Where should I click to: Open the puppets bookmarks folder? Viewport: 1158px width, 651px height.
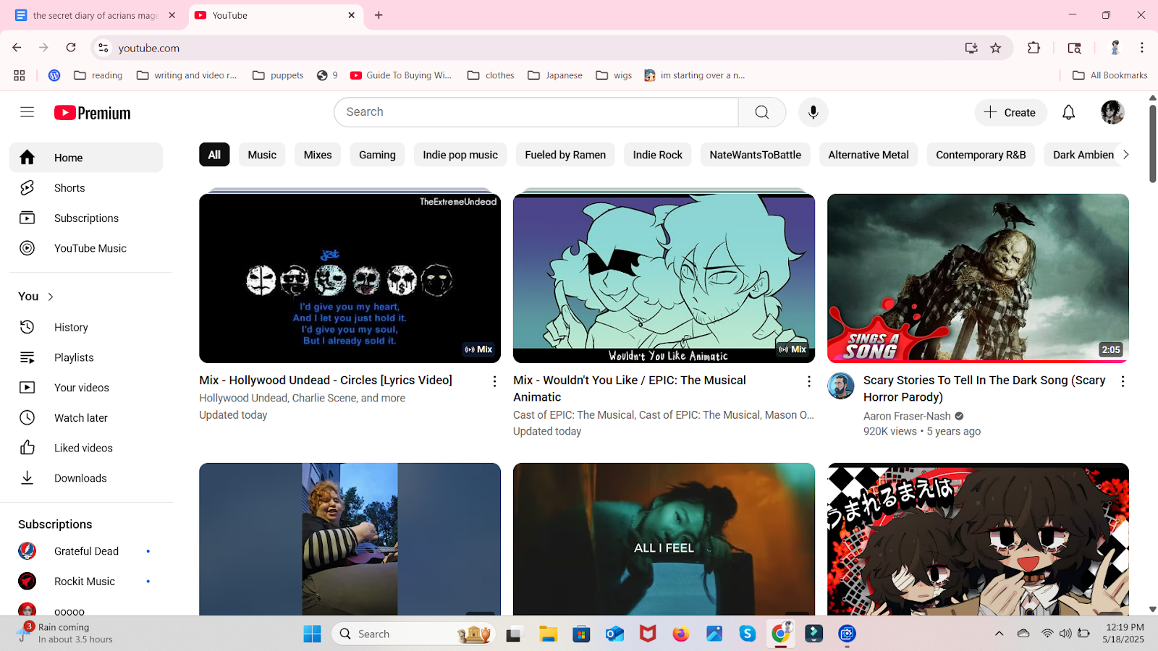(278, 75)
